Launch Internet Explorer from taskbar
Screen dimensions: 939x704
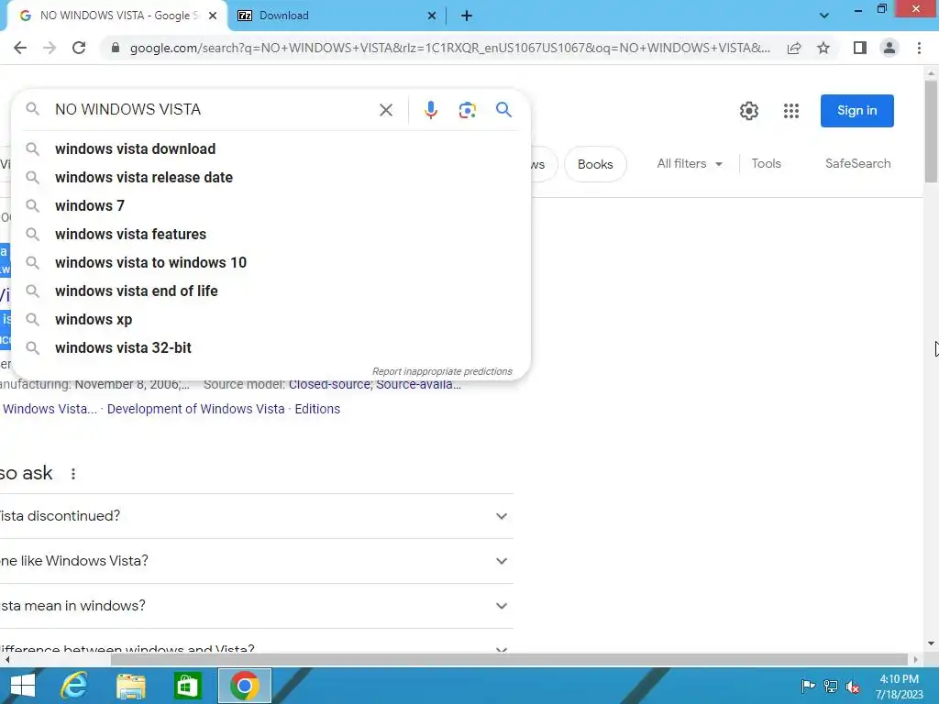(74, 686)
